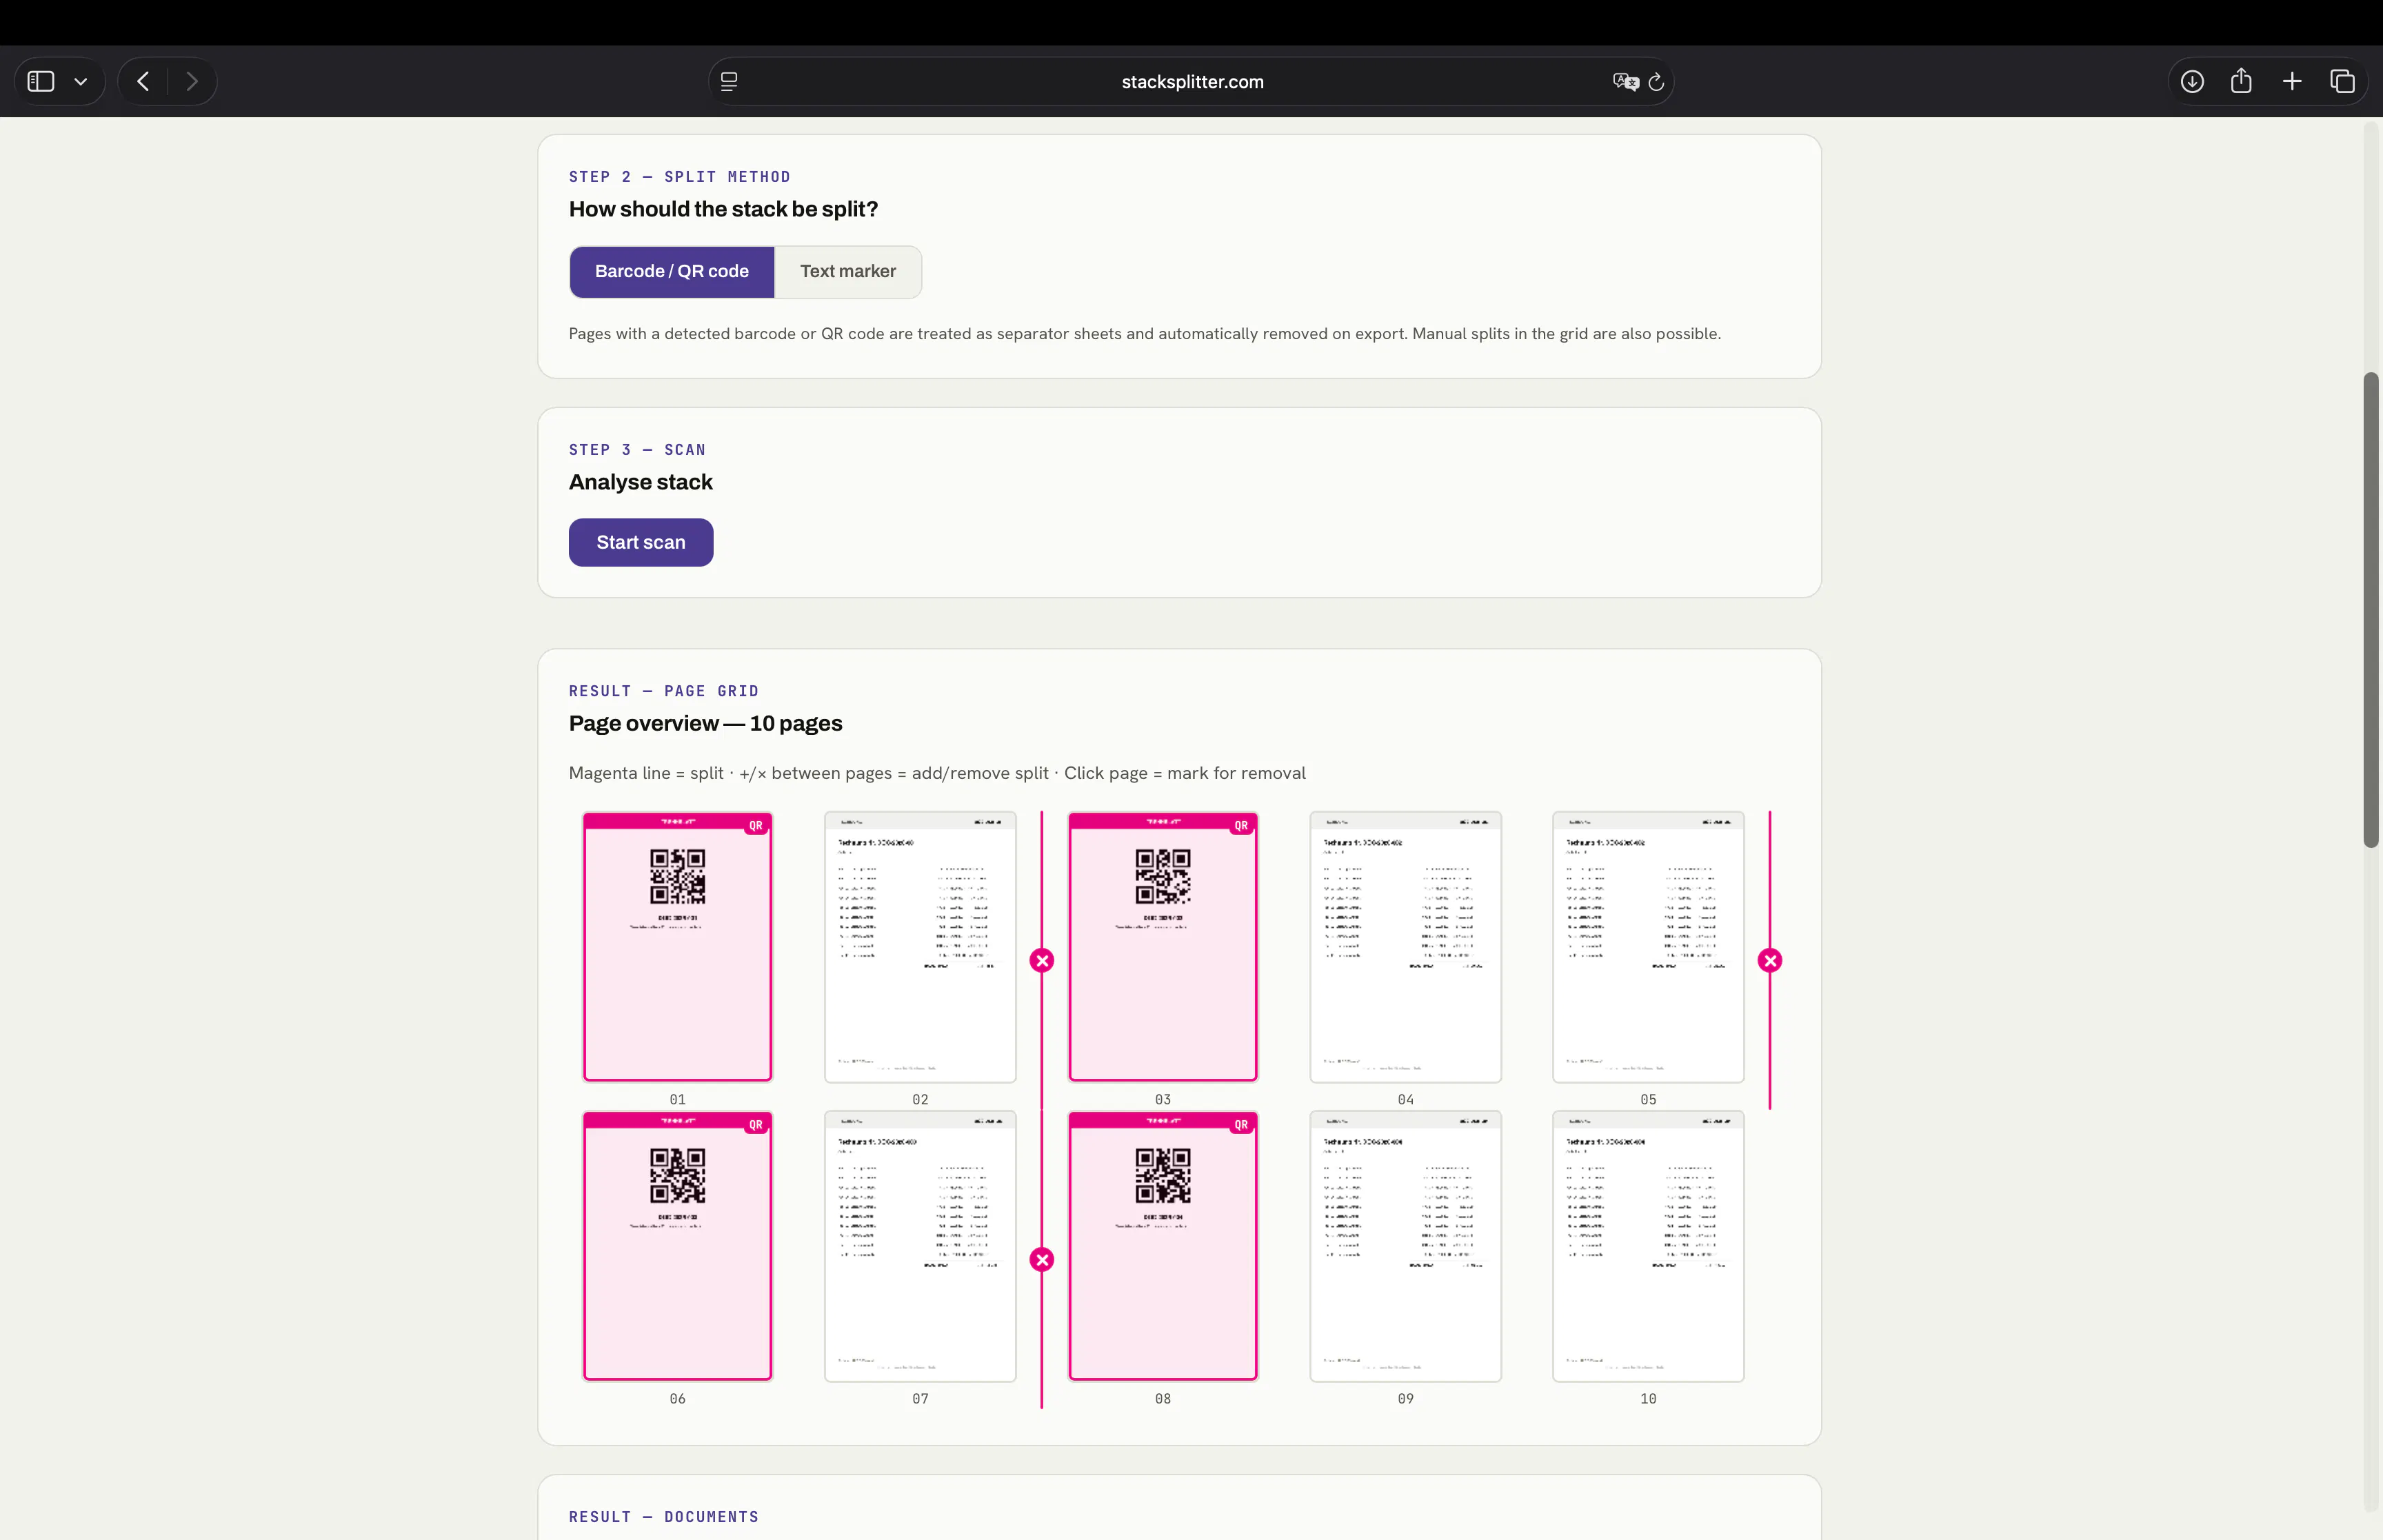Toggle the Safari sidebar button
Image resolution: width=2383 pixels, height=1540 pixels.
coord(41,81)
